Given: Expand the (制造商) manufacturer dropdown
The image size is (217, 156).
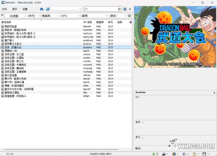Looking at the screenshot, I should (50, 16).
